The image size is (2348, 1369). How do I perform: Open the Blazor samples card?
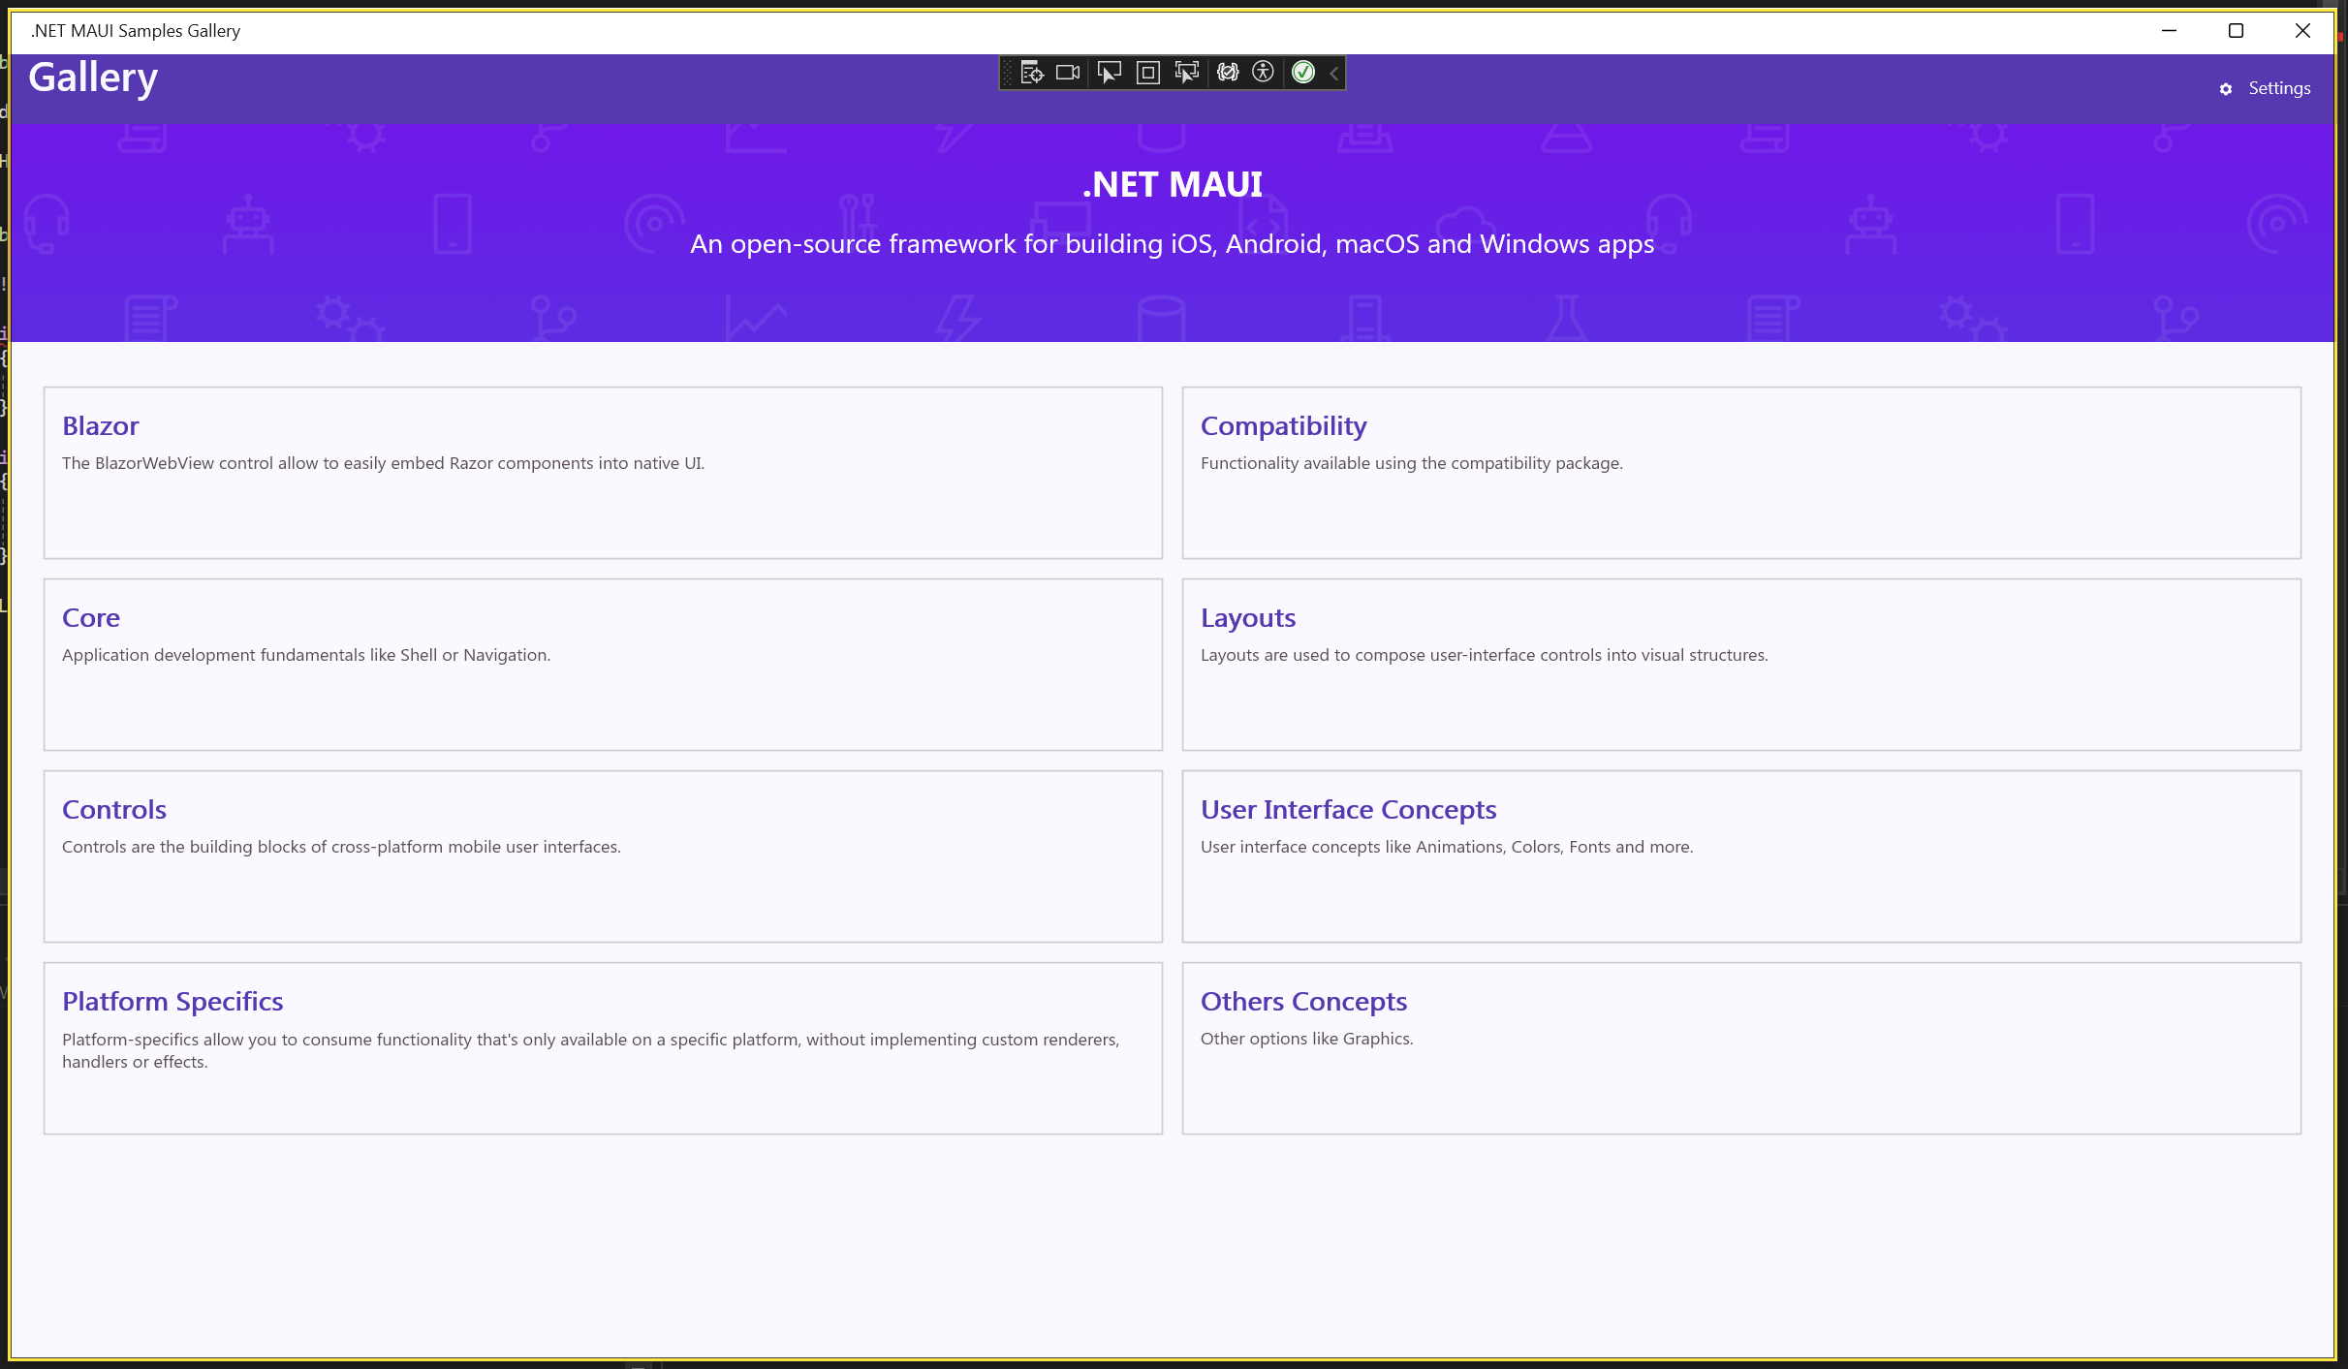pos(602,473)
